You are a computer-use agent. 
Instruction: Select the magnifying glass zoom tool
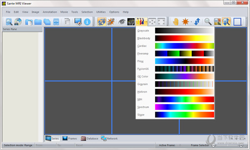[208, 22]
